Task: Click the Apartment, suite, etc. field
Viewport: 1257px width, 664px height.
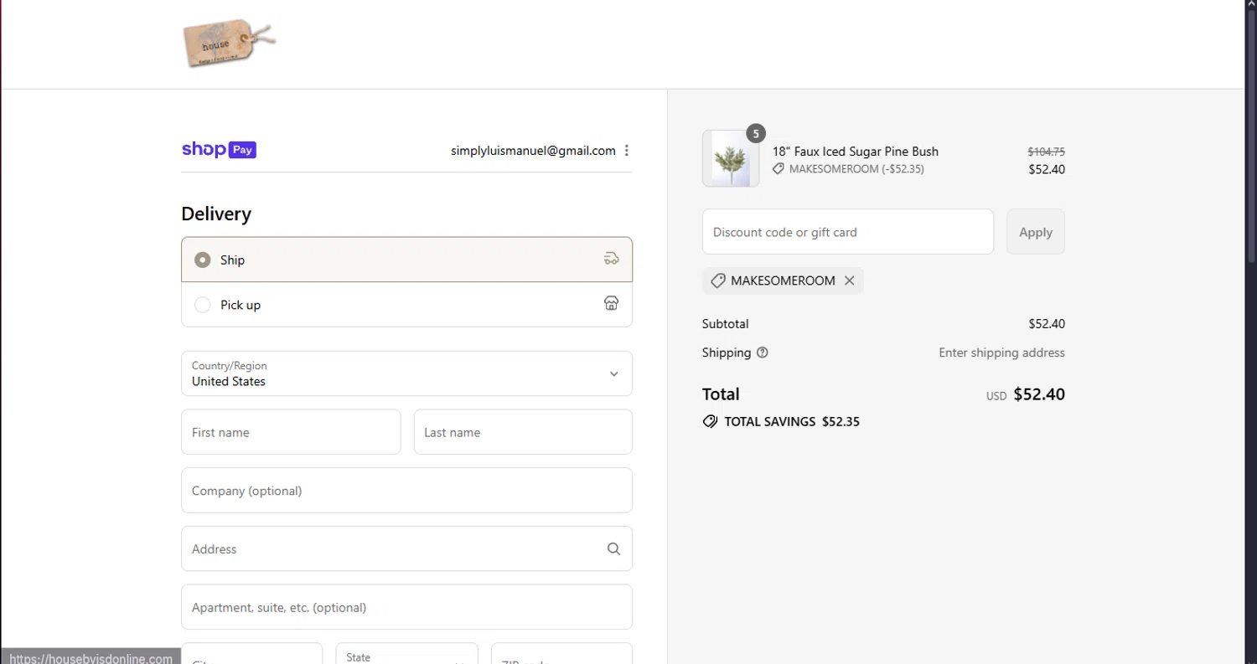Action: click(x=406, y=607)
